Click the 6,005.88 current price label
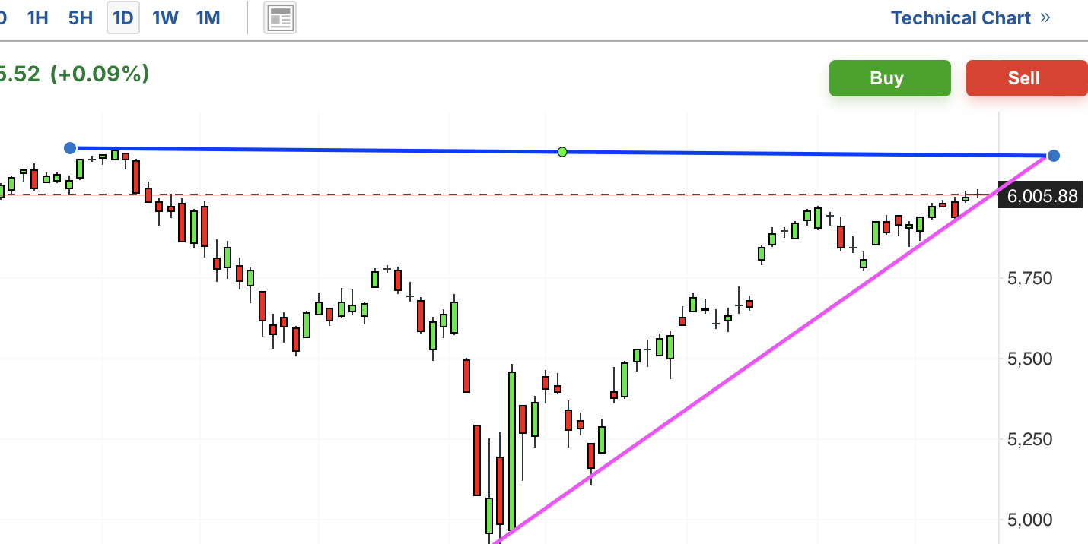Viewport: 1088px width, 544px height. (x=1042, y=197)
